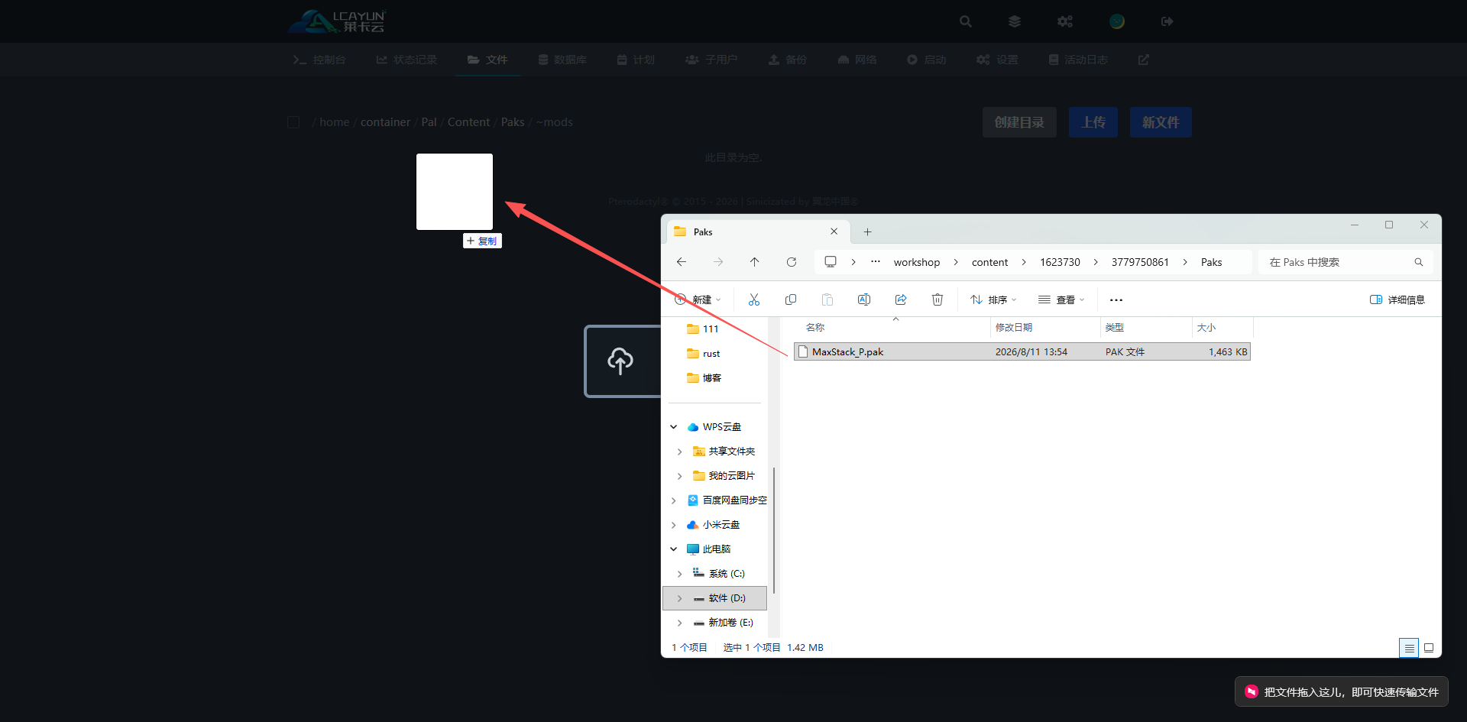Open the 网络 network tab
This screenshot has width=1467, height=722.
(857, 60)
